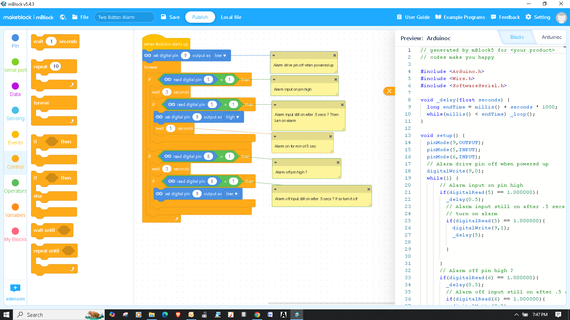Collapse the 'Alarm drive pin off' comment
The width and height of the screenshot is (570, 320).
coord(274,55)
